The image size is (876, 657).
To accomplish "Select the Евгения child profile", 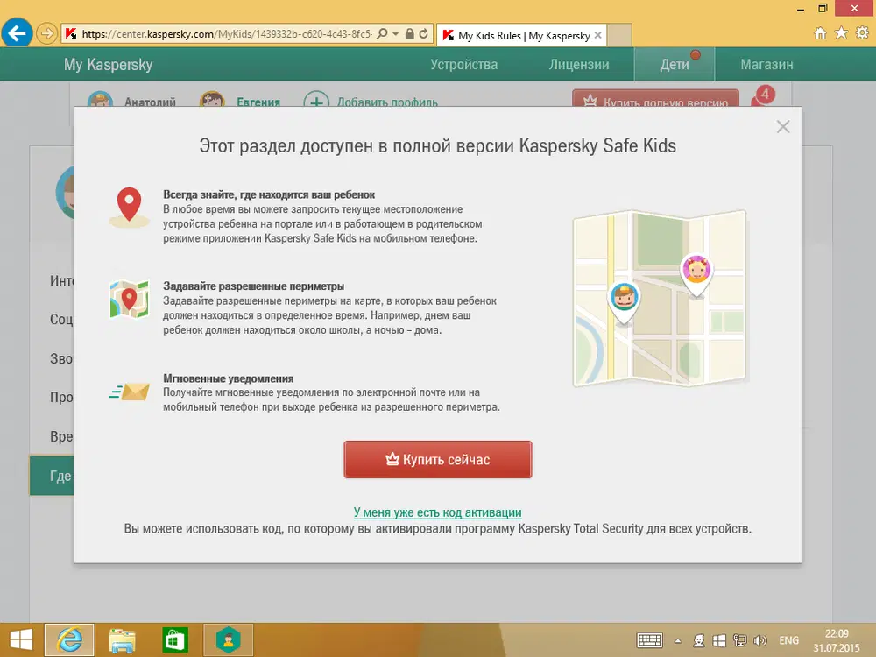I will pos(240,101).
